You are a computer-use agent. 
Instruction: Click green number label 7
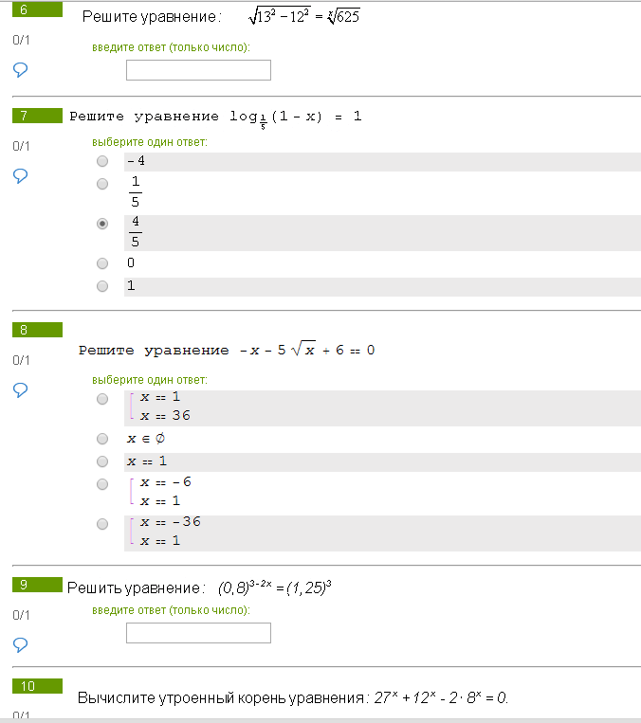tap(37, 116)
